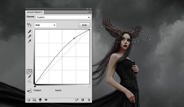The height and width of the screenshot is (107, 184).
Task: Click the black point input slider
Action: 35,86
